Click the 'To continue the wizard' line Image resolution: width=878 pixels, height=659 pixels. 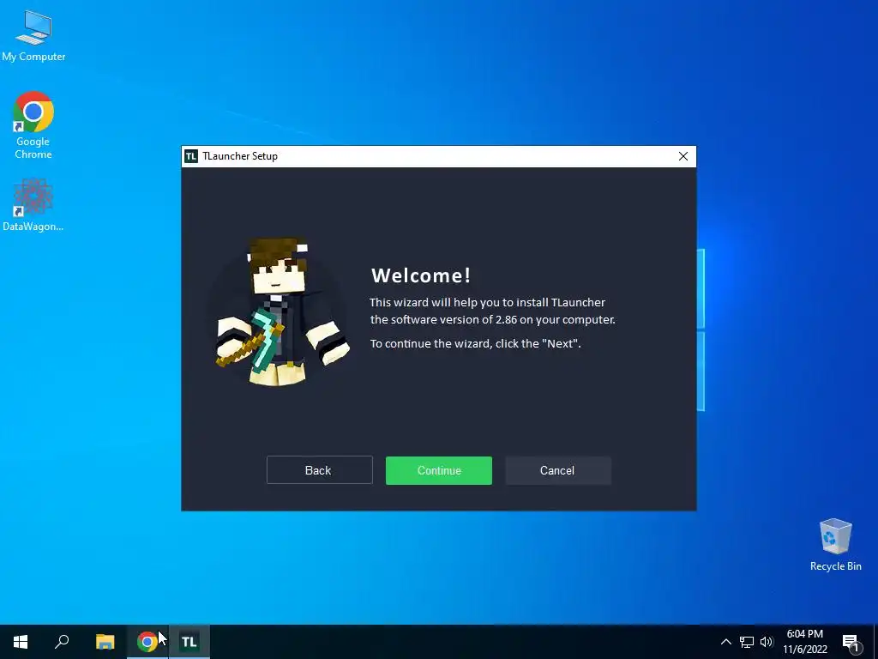click(x=475, y=343)
